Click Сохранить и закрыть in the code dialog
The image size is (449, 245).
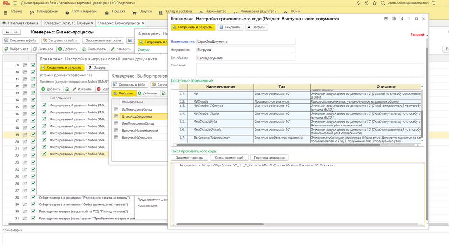coord(193,27)
